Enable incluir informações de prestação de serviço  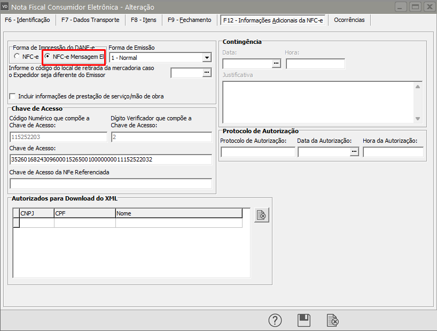tap(13, 97)
